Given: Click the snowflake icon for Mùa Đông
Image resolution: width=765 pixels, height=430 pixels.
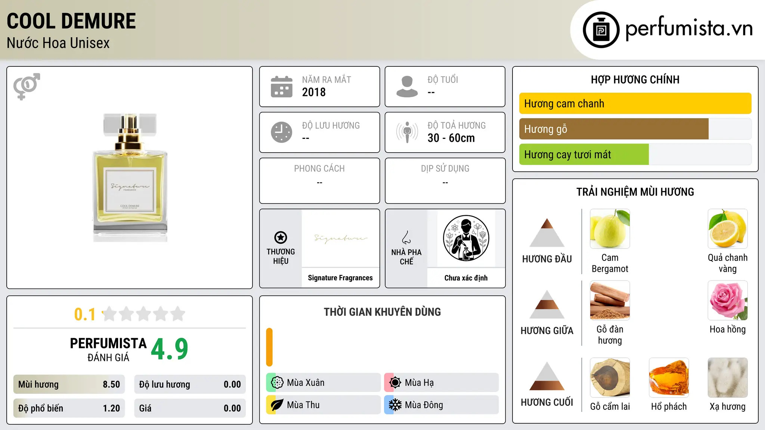Looking at the screenshot, I should pyautogui.click(x=395, y=405).
